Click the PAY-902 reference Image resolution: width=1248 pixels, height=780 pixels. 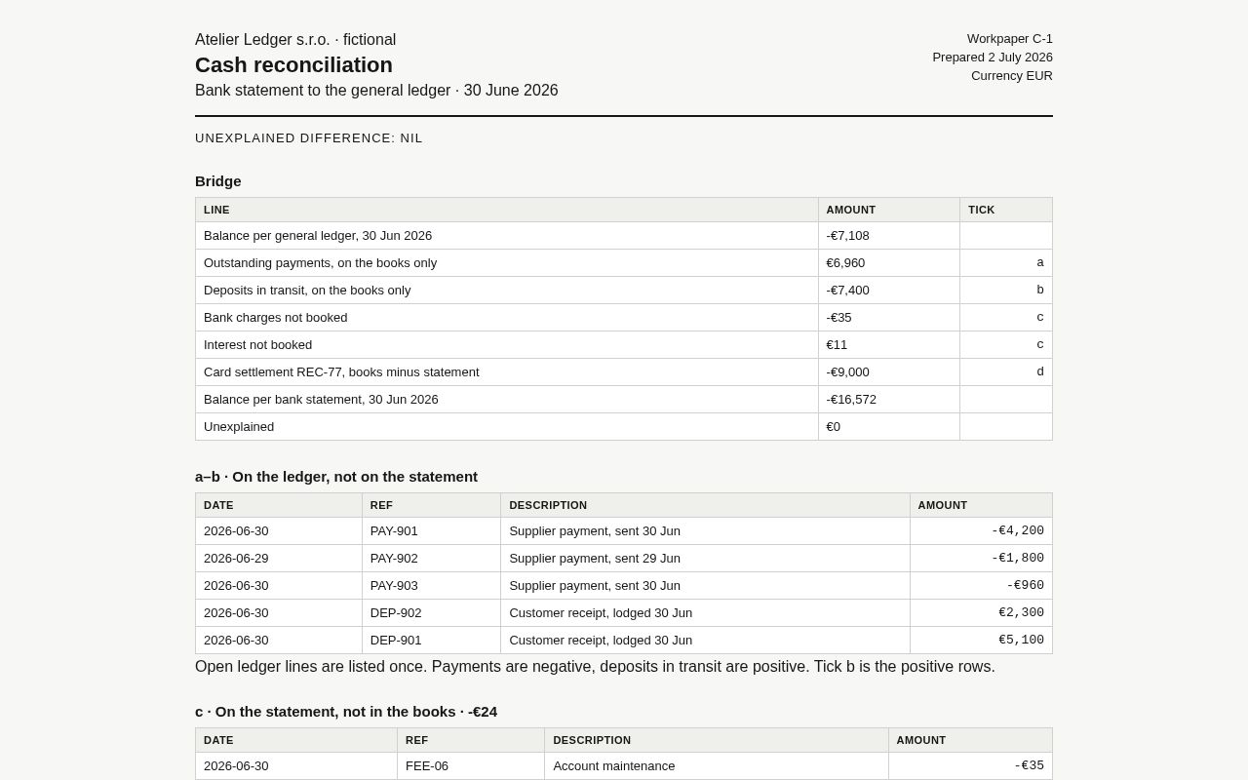point(394,559)
